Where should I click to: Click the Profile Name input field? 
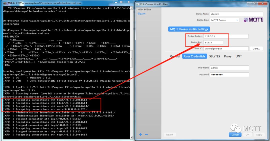pos(236,14)
